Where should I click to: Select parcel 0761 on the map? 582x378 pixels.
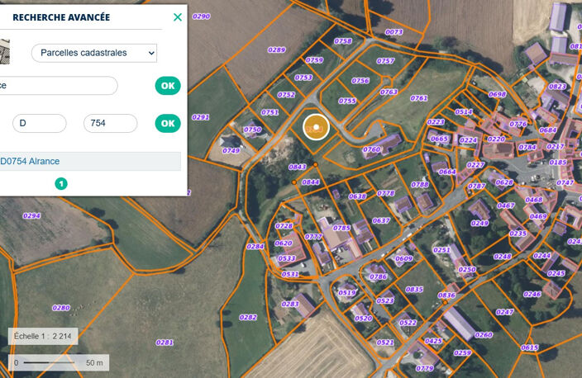coord(418,98)
